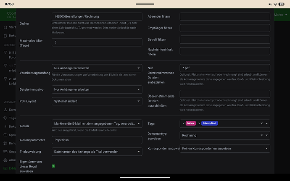Remove the Inbox tag chip
Image resolution: width=290 pixels, height=181 pixels.
coord(184,123)
